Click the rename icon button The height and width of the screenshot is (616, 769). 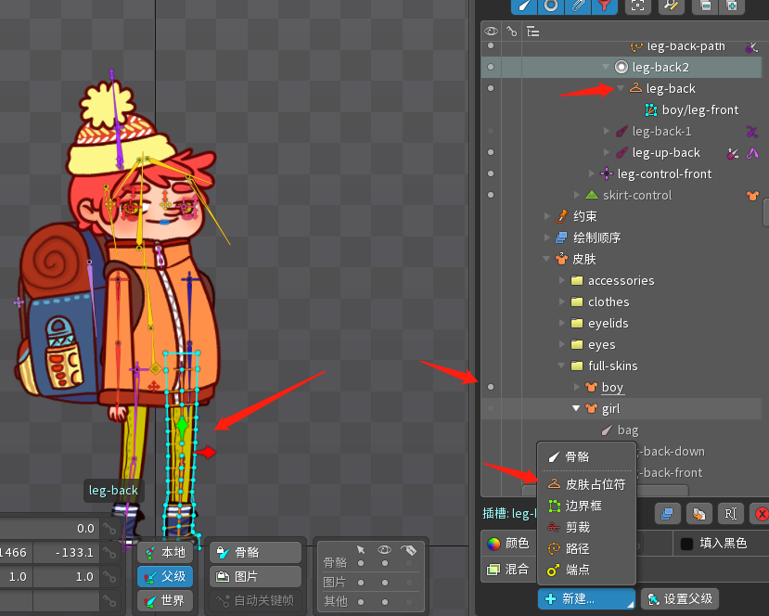[x=730, y=513]
